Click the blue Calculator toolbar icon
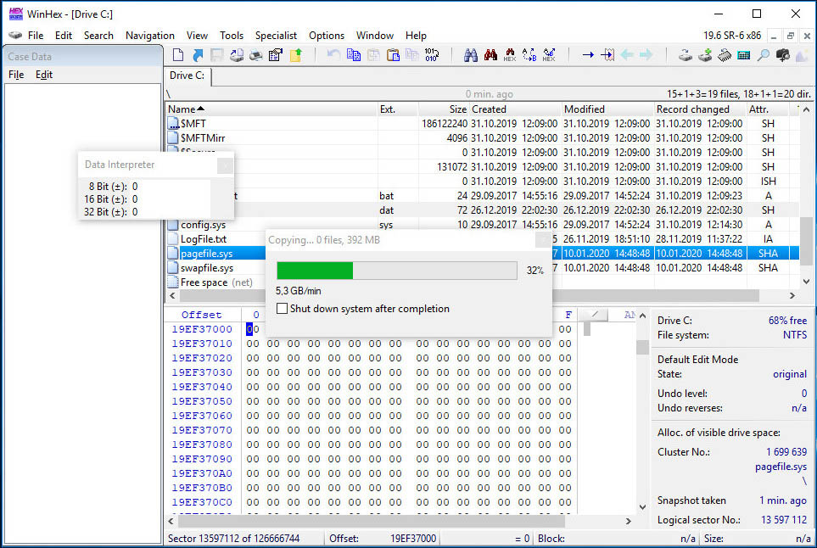This screenshot has width=817, height=548. pos(743,54)
